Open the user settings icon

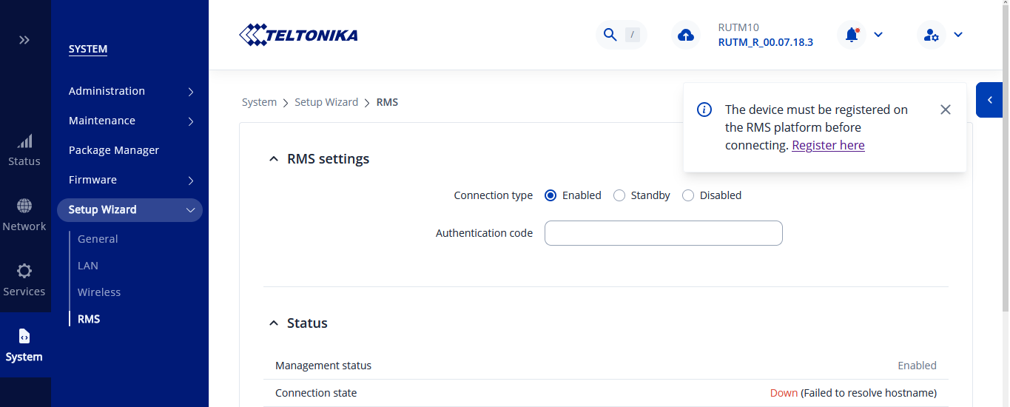coord(931,35)
